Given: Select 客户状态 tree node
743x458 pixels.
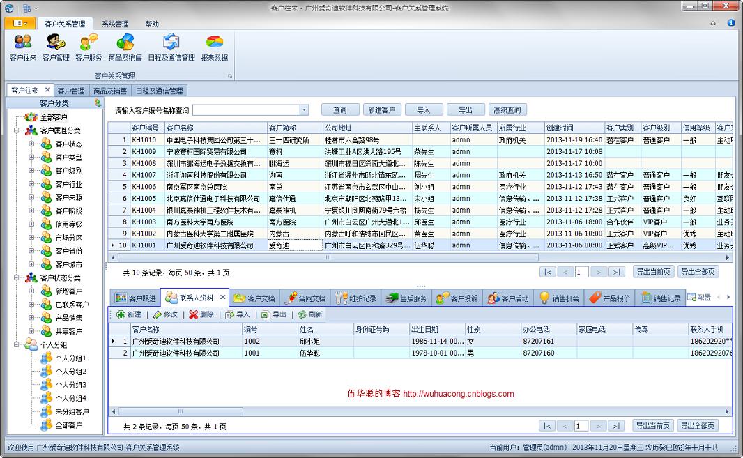Looking at the screenshot, I should pos(69,144).
